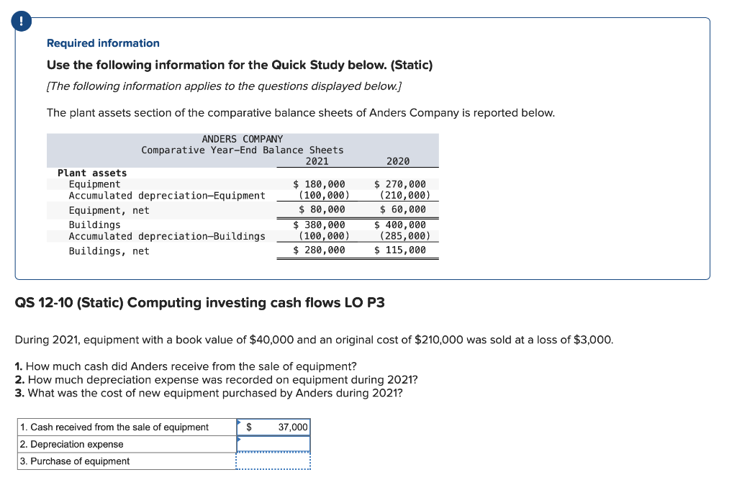This screenshot has width=737, height=480.
Task: Click the 'Required information' heading
Action: coord(103,43)
